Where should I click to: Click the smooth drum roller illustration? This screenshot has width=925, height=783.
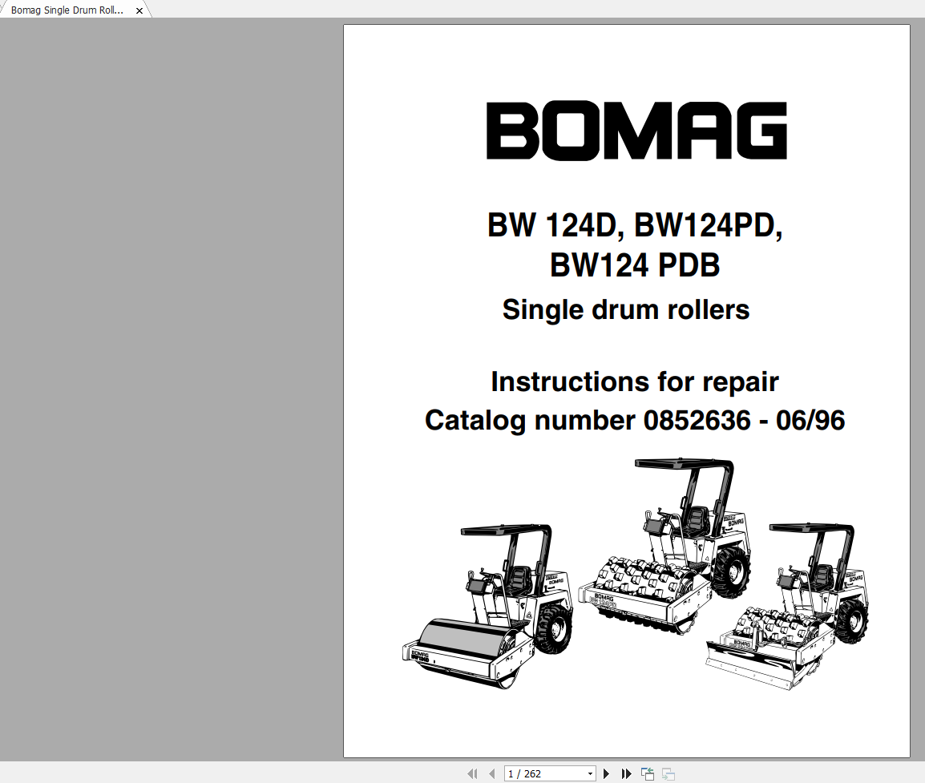(487, 606)
